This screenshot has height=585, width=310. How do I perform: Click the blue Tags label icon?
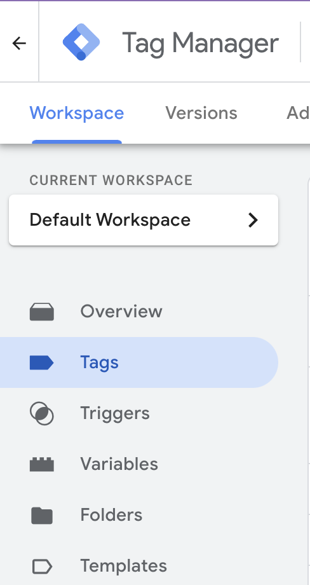coord(42,362)
